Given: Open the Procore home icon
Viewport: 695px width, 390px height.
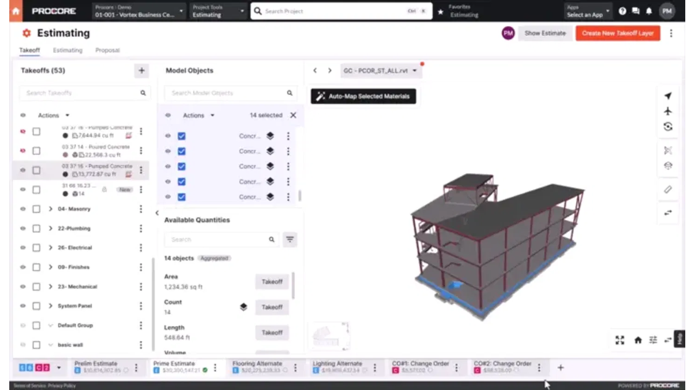Looking at the screenshot, I should tap(16, 11).
